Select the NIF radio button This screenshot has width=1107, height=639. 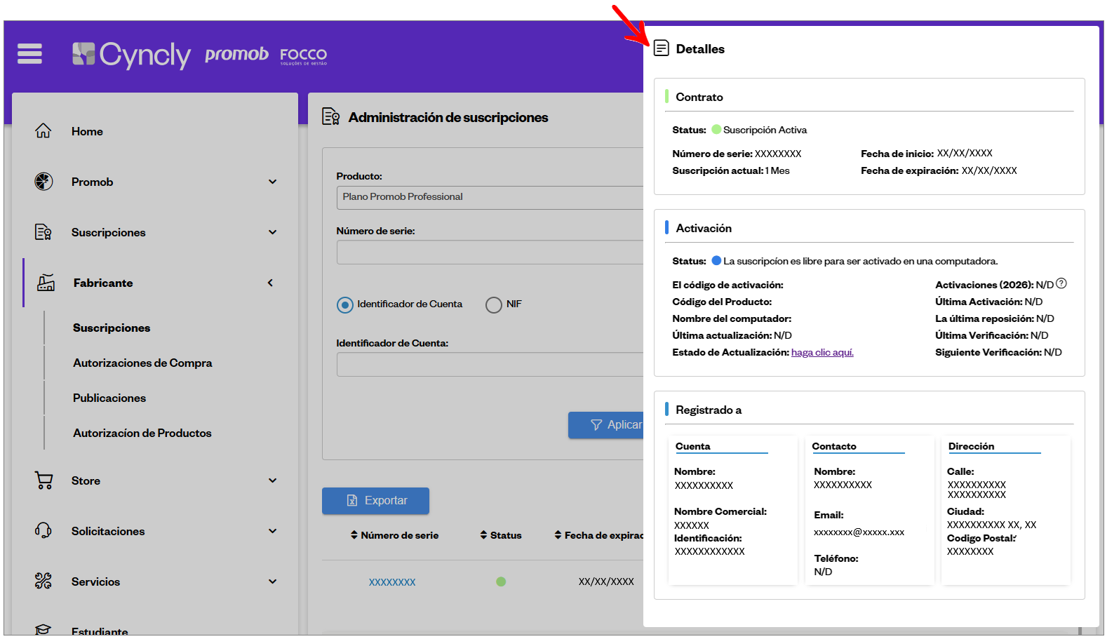point(494,305)
